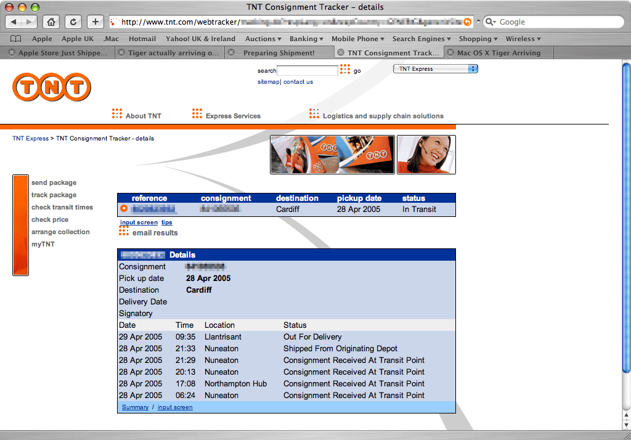Add a bookmark with the plus button
The width and height of the screenshot is (631, 440).
96,22
